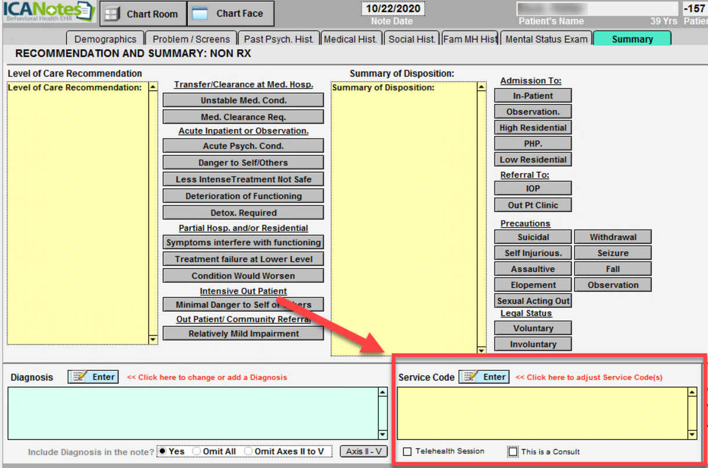Select High Residential

point(533,128)
